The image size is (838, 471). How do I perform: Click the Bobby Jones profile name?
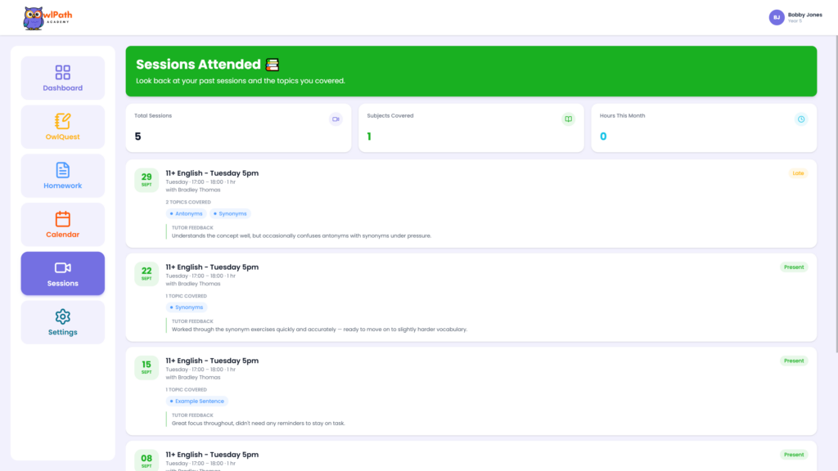coord(805,15)
